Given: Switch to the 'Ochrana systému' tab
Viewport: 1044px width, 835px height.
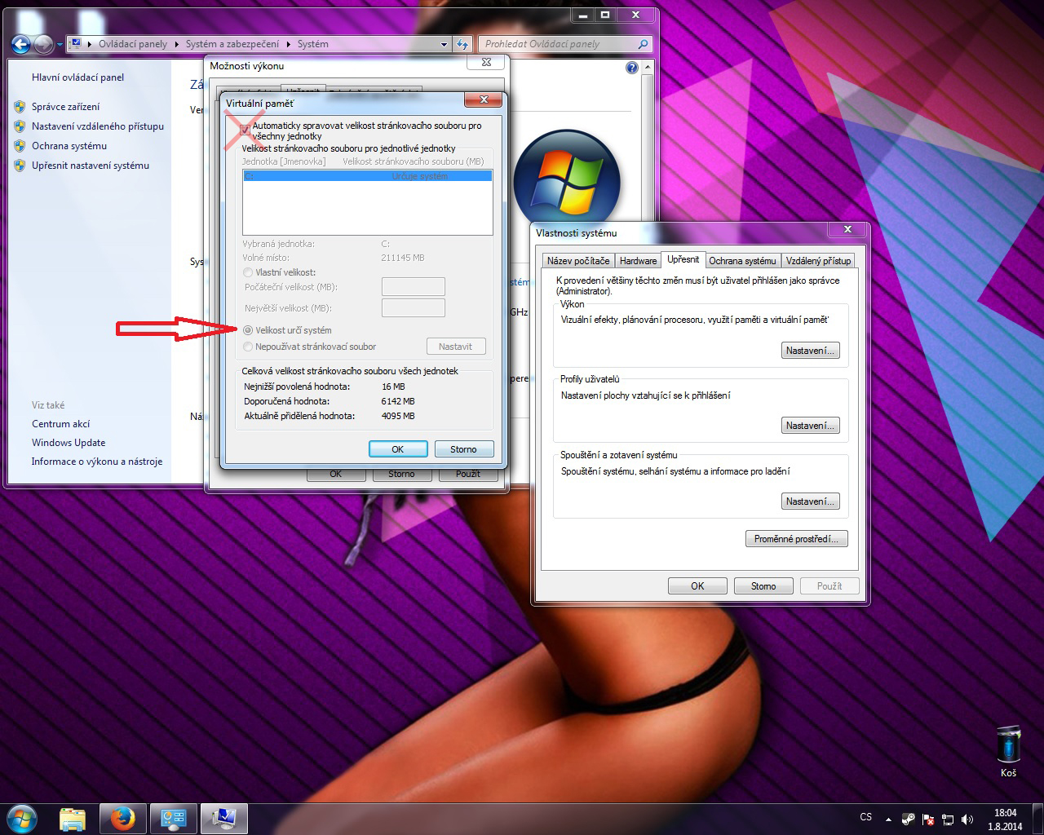Looking at the screenshot, I should tap(742, 260).
